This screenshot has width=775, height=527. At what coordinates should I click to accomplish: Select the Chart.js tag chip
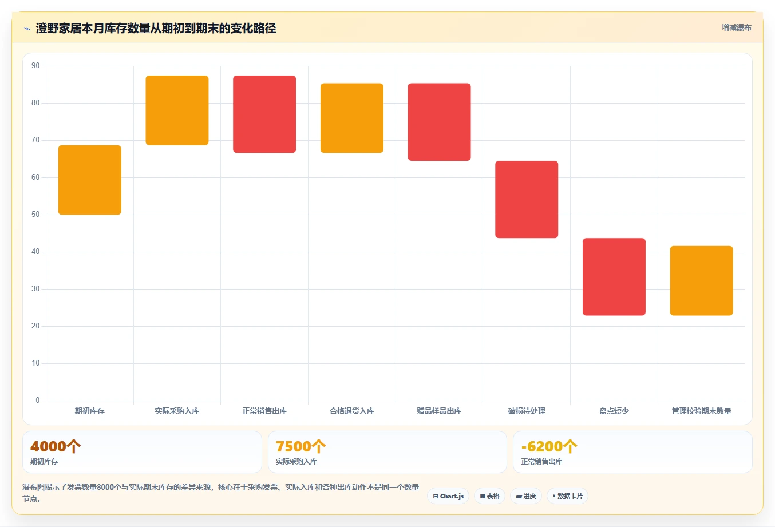pos(448,496)
